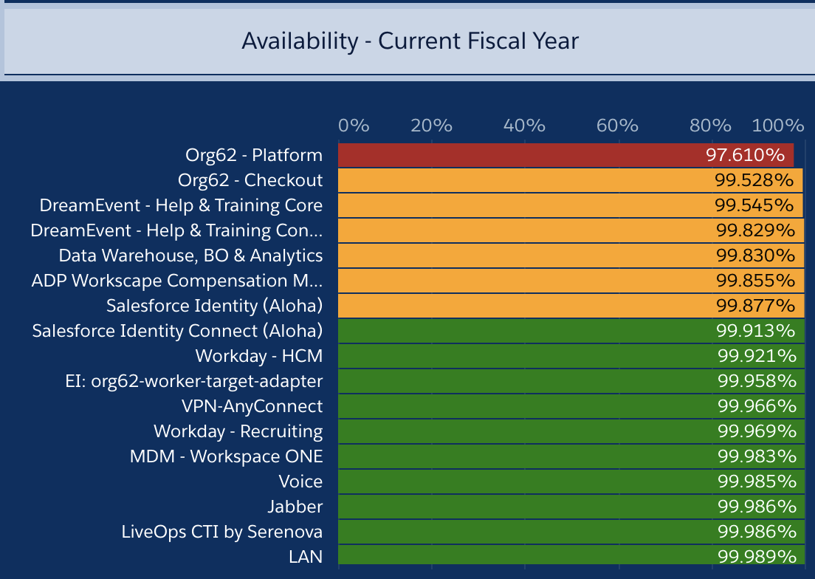This screenshot has height=579, width=815.
Task: Click the Workday - HCM bar
Action: [571, 356]
